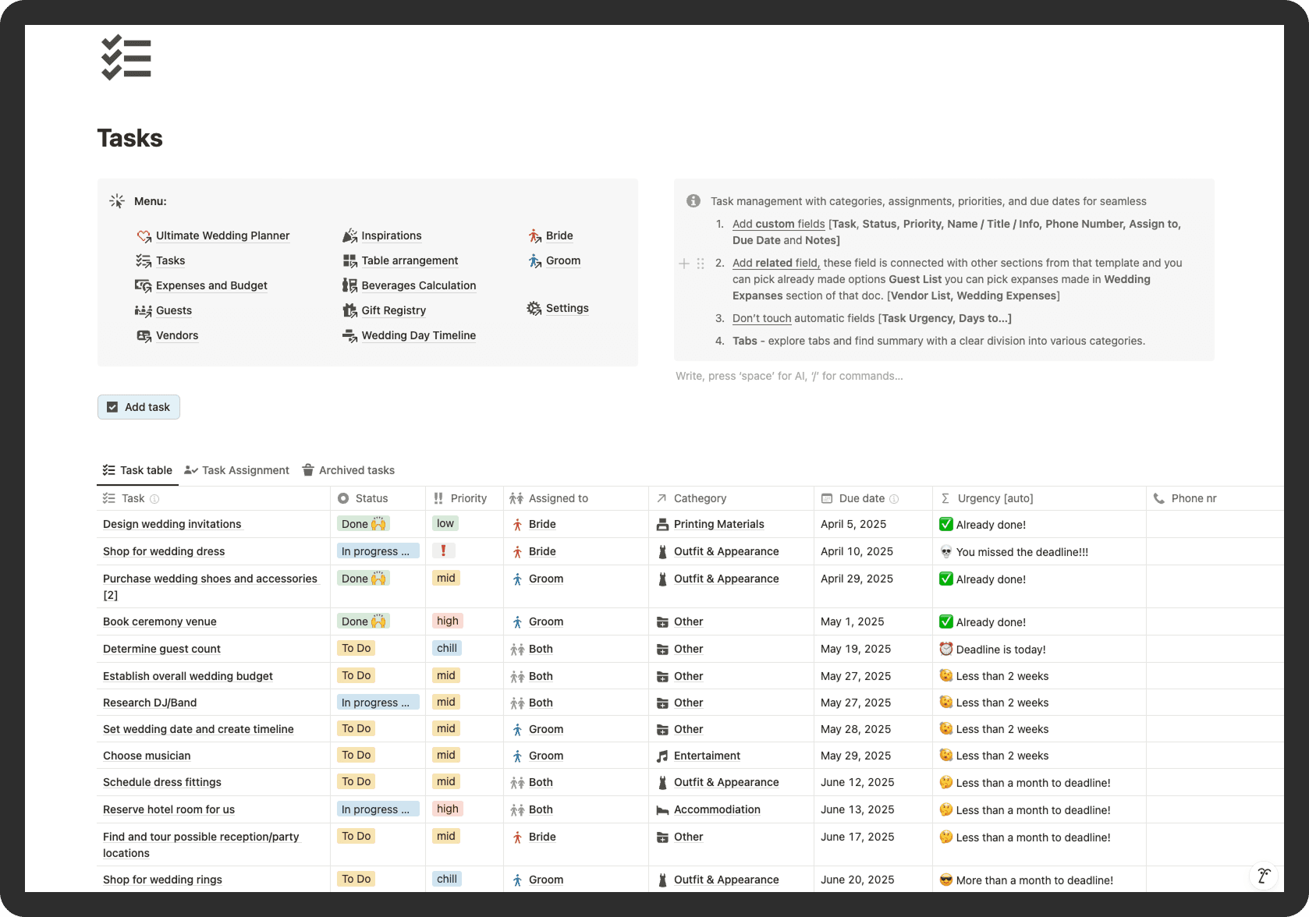Click the floating icon at bottom-right corner
The height and width of the screenshot is (917, 1309).
tap(1264, 876)
